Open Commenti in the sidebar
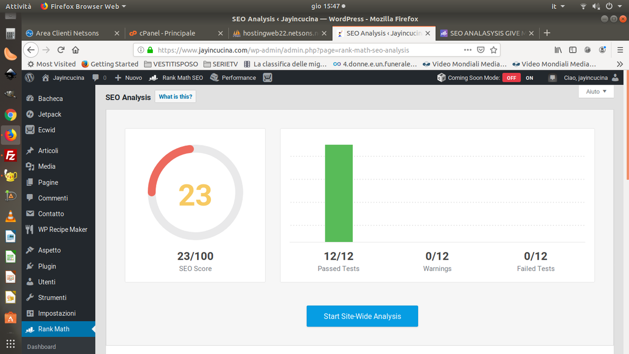The height and width of the screenshot is (354, 629). (53, 198)
